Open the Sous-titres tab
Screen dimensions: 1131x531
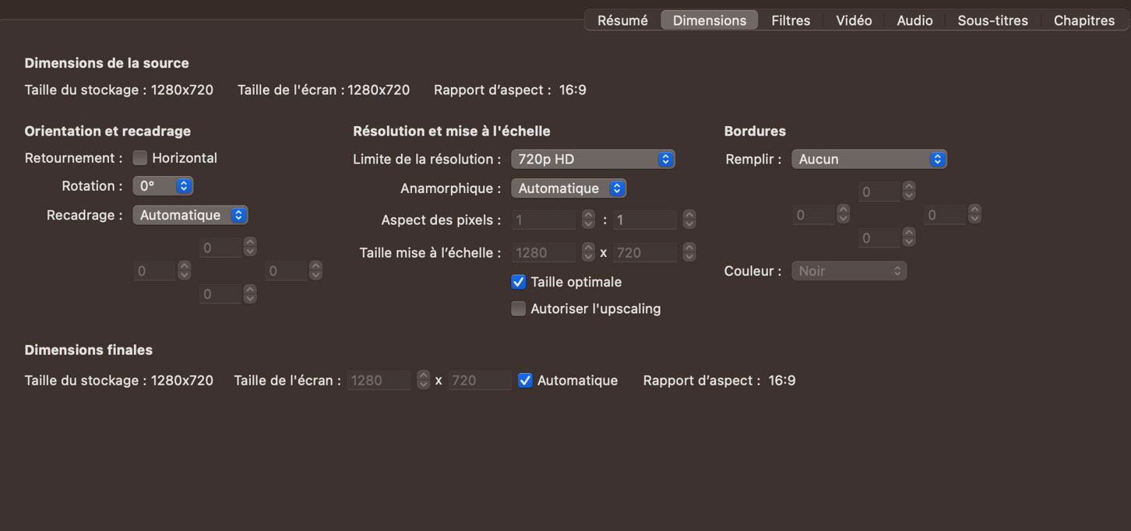pyautogui.click(x=992, y=20)
